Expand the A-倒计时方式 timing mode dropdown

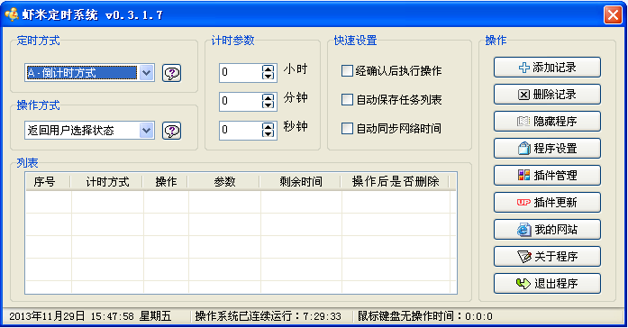click(147, 73)
